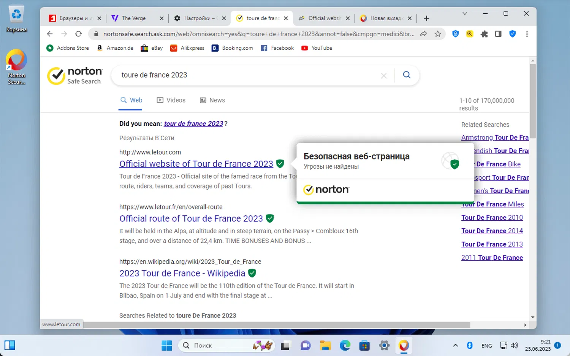Click the Norton Safe Search logo
Screen dimensions: 570x356
[75, 75]
